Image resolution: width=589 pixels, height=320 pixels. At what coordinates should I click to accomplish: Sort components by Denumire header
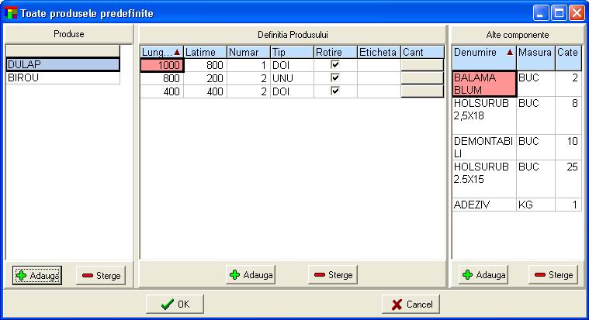(483, 52)
